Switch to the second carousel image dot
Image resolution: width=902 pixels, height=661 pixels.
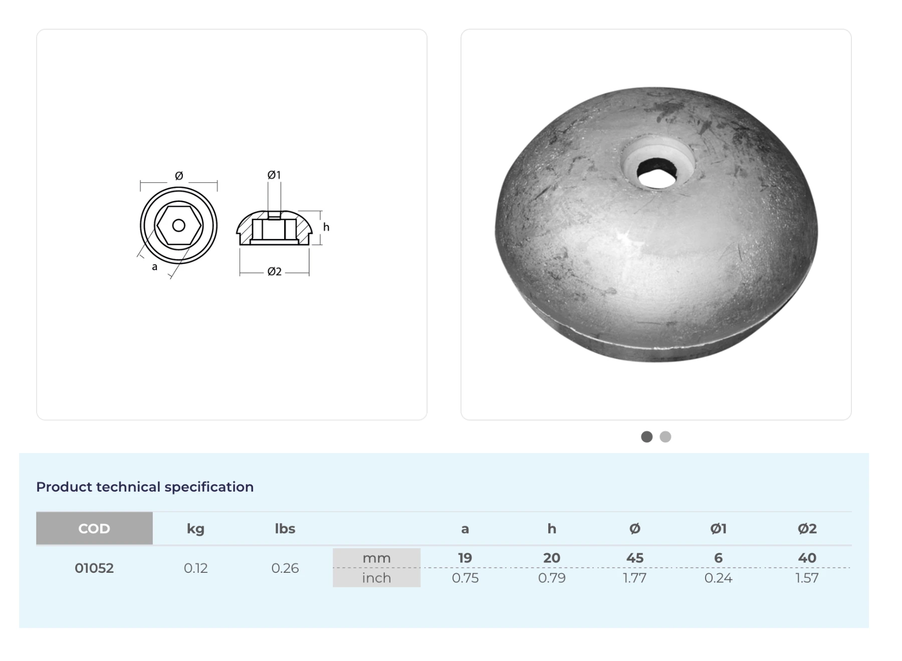pos(665,436)
